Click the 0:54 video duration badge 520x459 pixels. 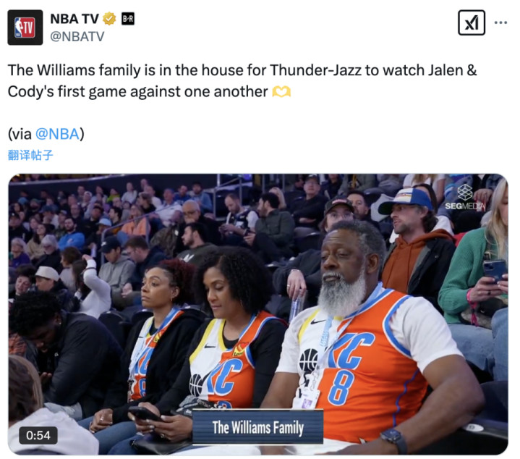point(38,435)
